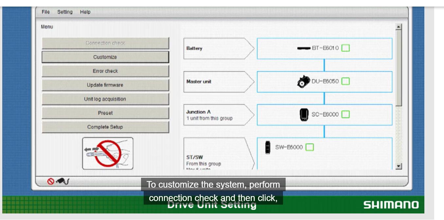This screenshot has width=444, height=220.
Task: Click the Unit log acquisition button
Action: coord(105,99)
